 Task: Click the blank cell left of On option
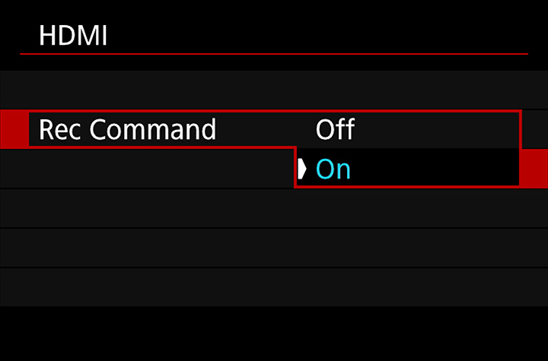pos(147,169)
